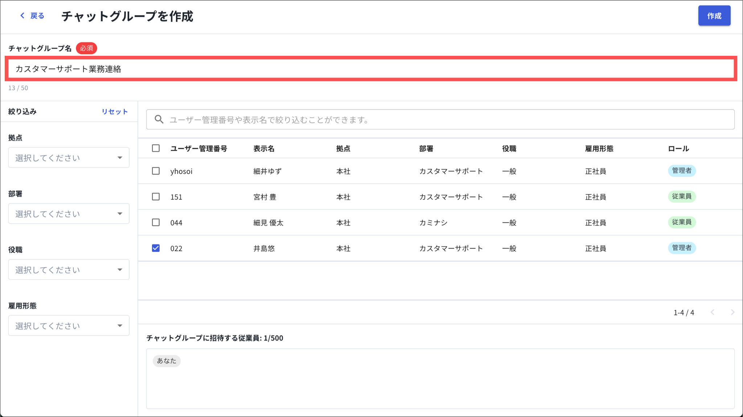Go to the previous page arrow

713,312
